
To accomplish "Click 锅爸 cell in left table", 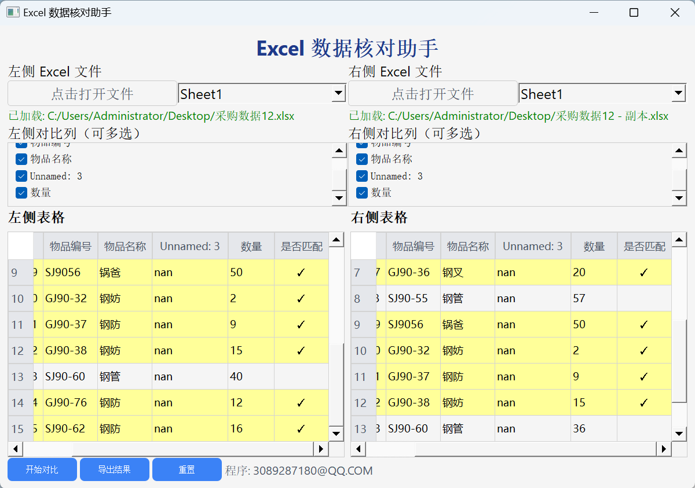I will click(125, 273).
